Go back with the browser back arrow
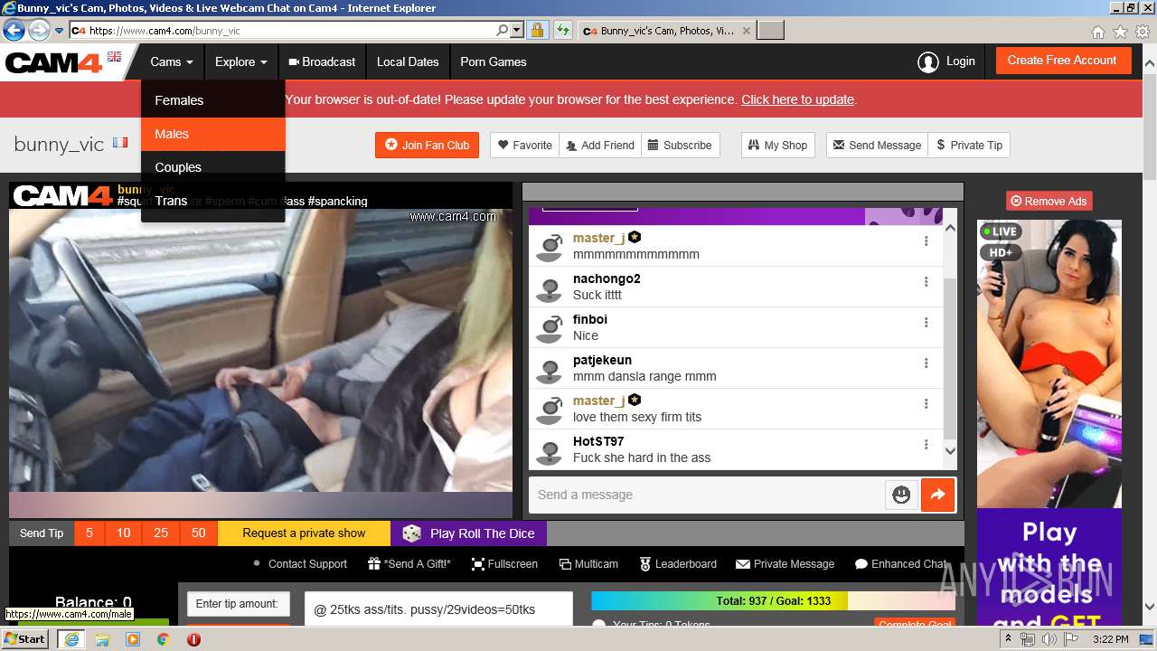1157x651 pixels. (x=14, y=31)
